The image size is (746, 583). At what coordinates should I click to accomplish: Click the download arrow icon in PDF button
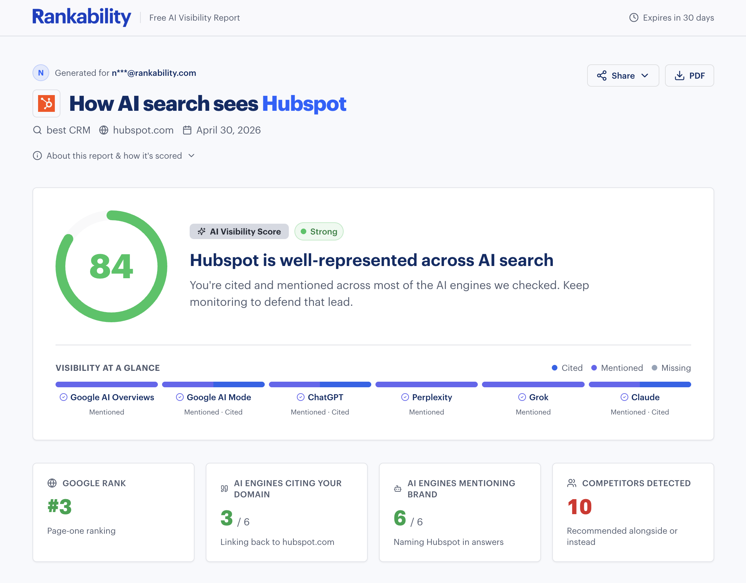(x=679, y=75)
